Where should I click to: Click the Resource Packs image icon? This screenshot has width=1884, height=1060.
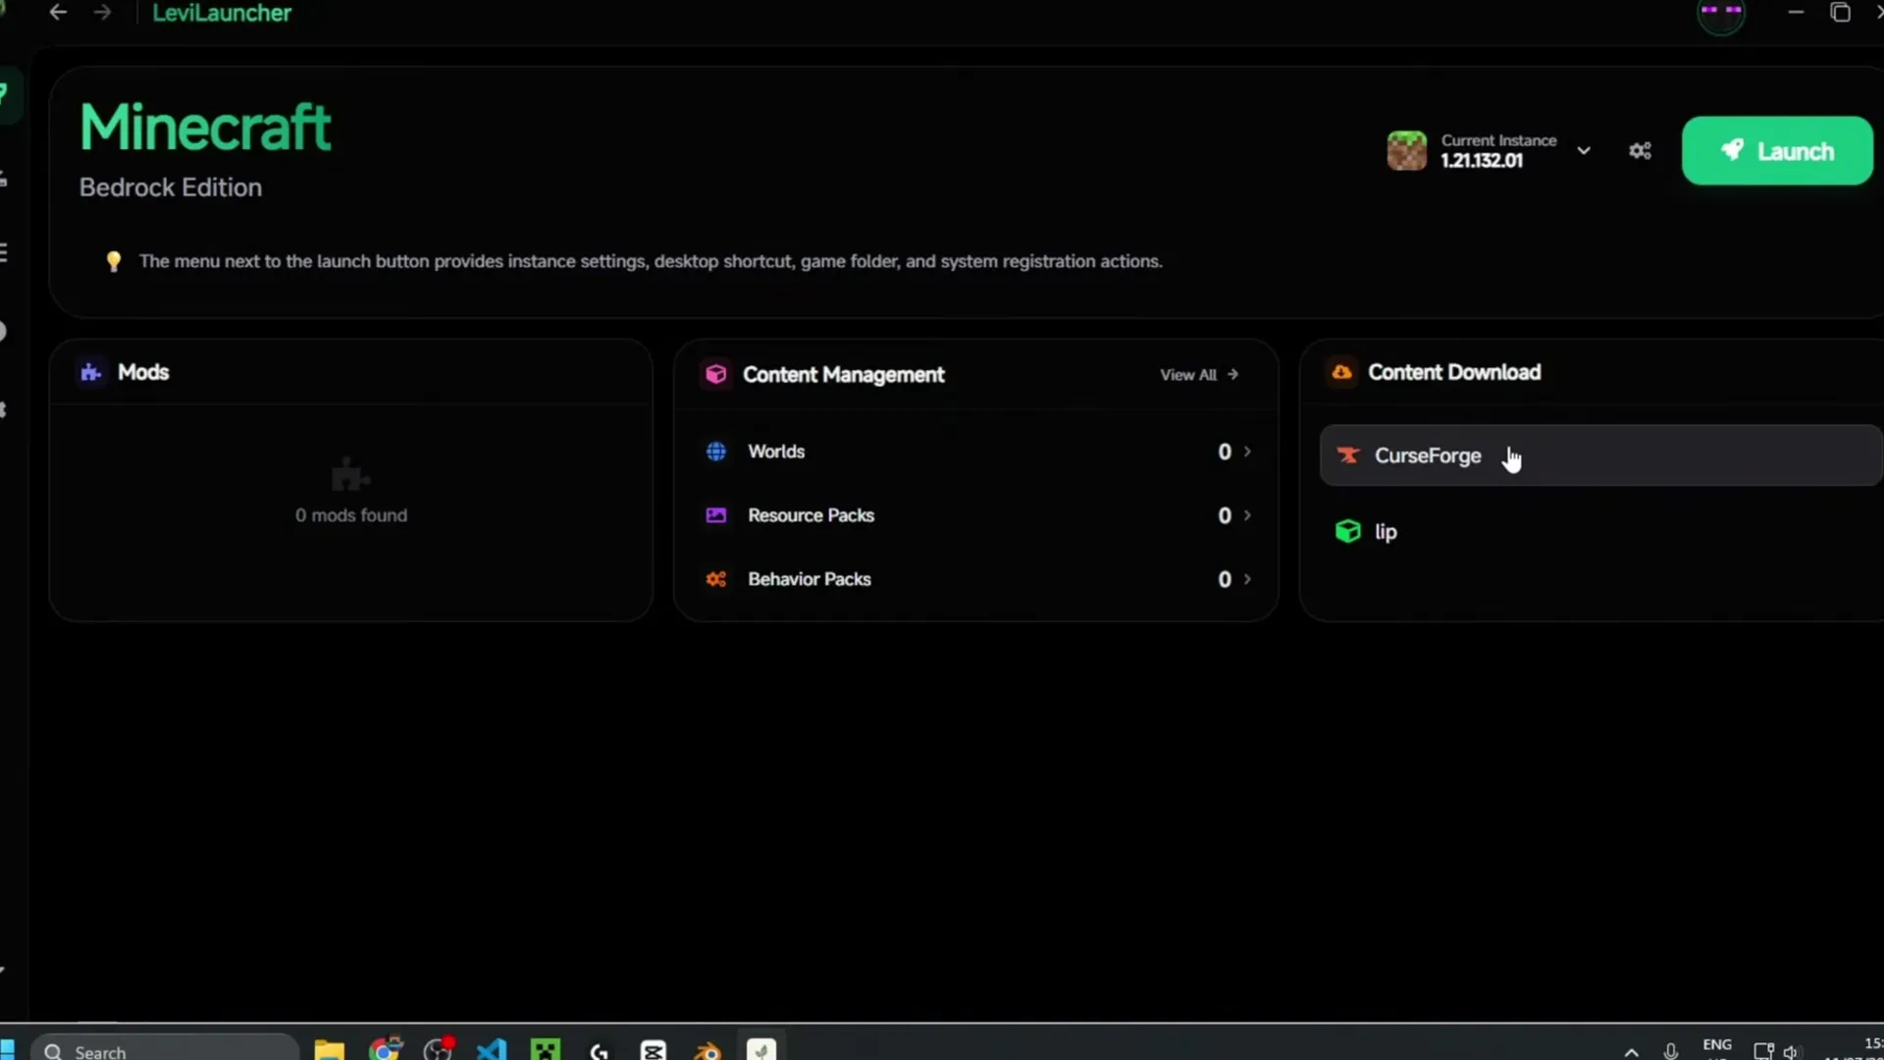(716, 515)
